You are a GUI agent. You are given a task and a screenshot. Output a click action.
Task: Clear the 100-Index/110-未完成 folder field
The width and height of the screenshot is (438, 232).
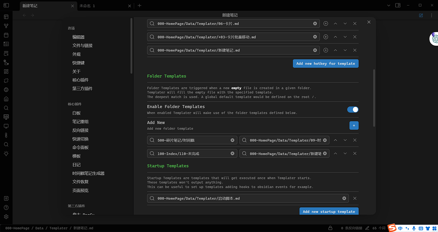coord(232,153)
